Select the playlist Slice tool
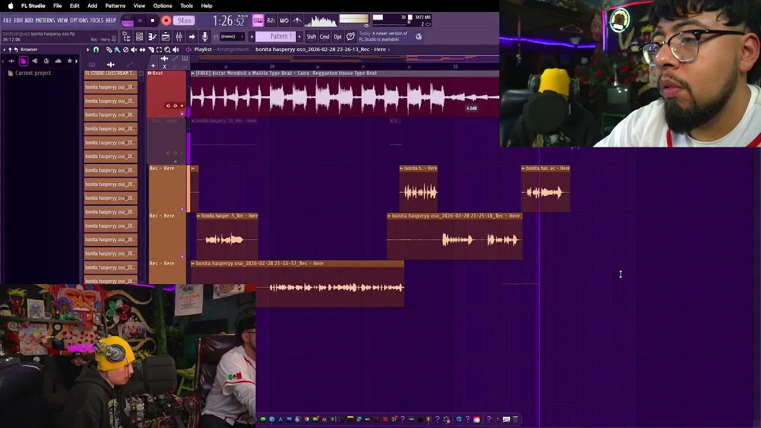 pos(151,49)
